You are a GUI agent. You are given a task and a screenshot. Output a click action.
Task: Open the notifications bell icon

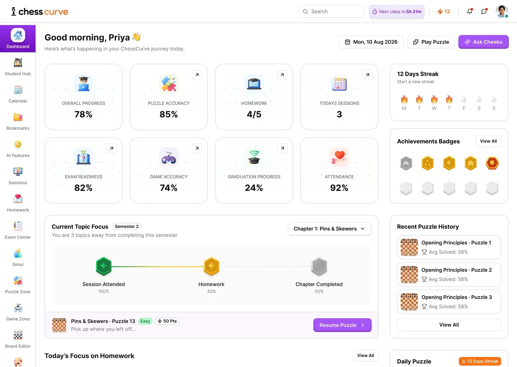[470, 11]
